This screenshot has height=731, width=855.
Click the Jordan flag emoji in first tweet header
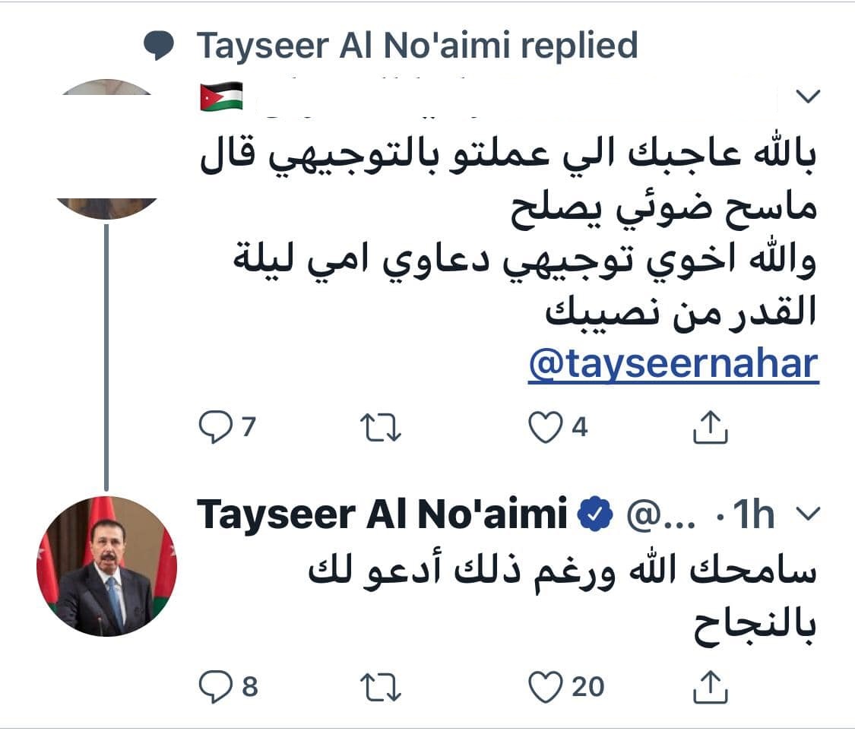[221, 97]
